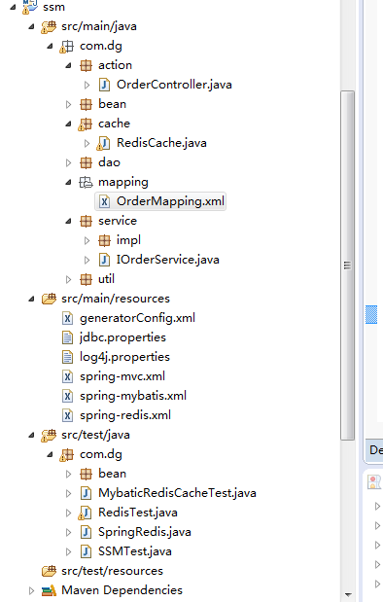Collapse the src/test/java tree node
This screenshot has height=602, width=383.
click(32, 436)
